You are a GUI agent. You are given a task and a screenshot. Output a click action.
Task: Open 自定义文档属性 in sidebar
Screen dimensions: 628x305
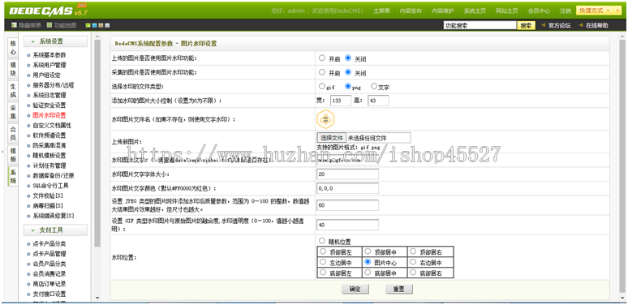tap(52, 125)
